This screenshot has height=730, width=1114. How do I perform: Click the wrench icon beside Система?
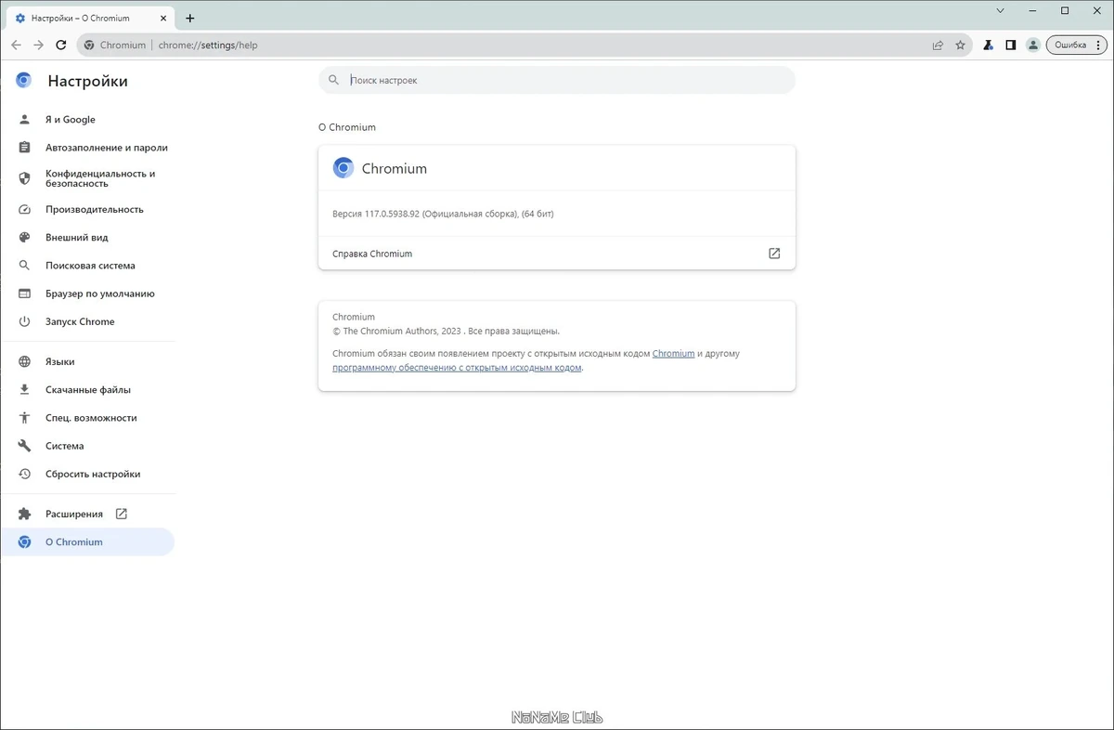click(x=25, y=446)
